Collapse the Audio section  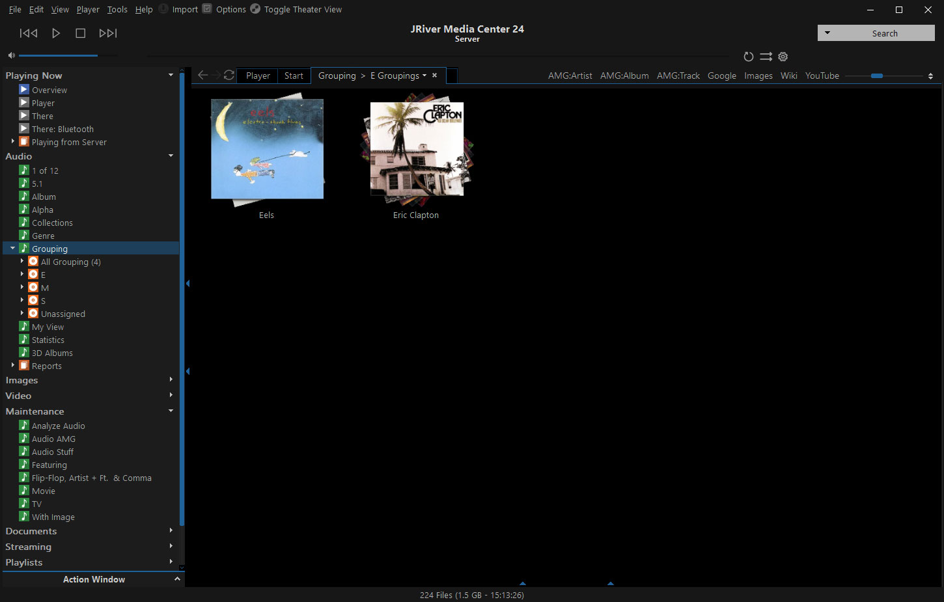click(171, 156)
